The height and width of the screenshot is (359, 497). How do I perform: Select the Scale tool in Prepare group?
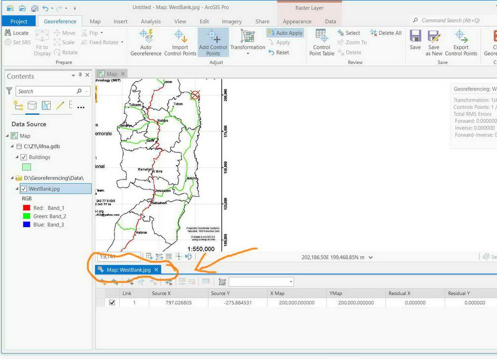[64, 42]
